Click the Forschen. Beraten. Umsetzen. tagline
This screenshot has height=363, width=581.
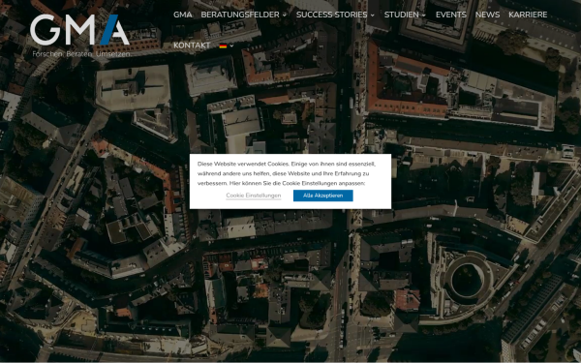(x=81, y=54)
